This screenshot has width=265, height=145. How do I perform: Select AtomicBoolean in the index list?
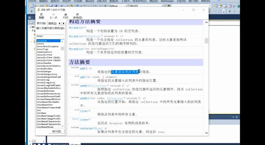pyautogui.click(x=45, y=69)
